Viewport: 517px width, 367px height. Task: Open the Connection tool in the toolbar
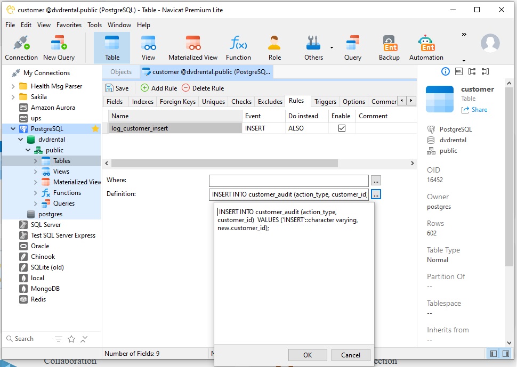point(21,48)
